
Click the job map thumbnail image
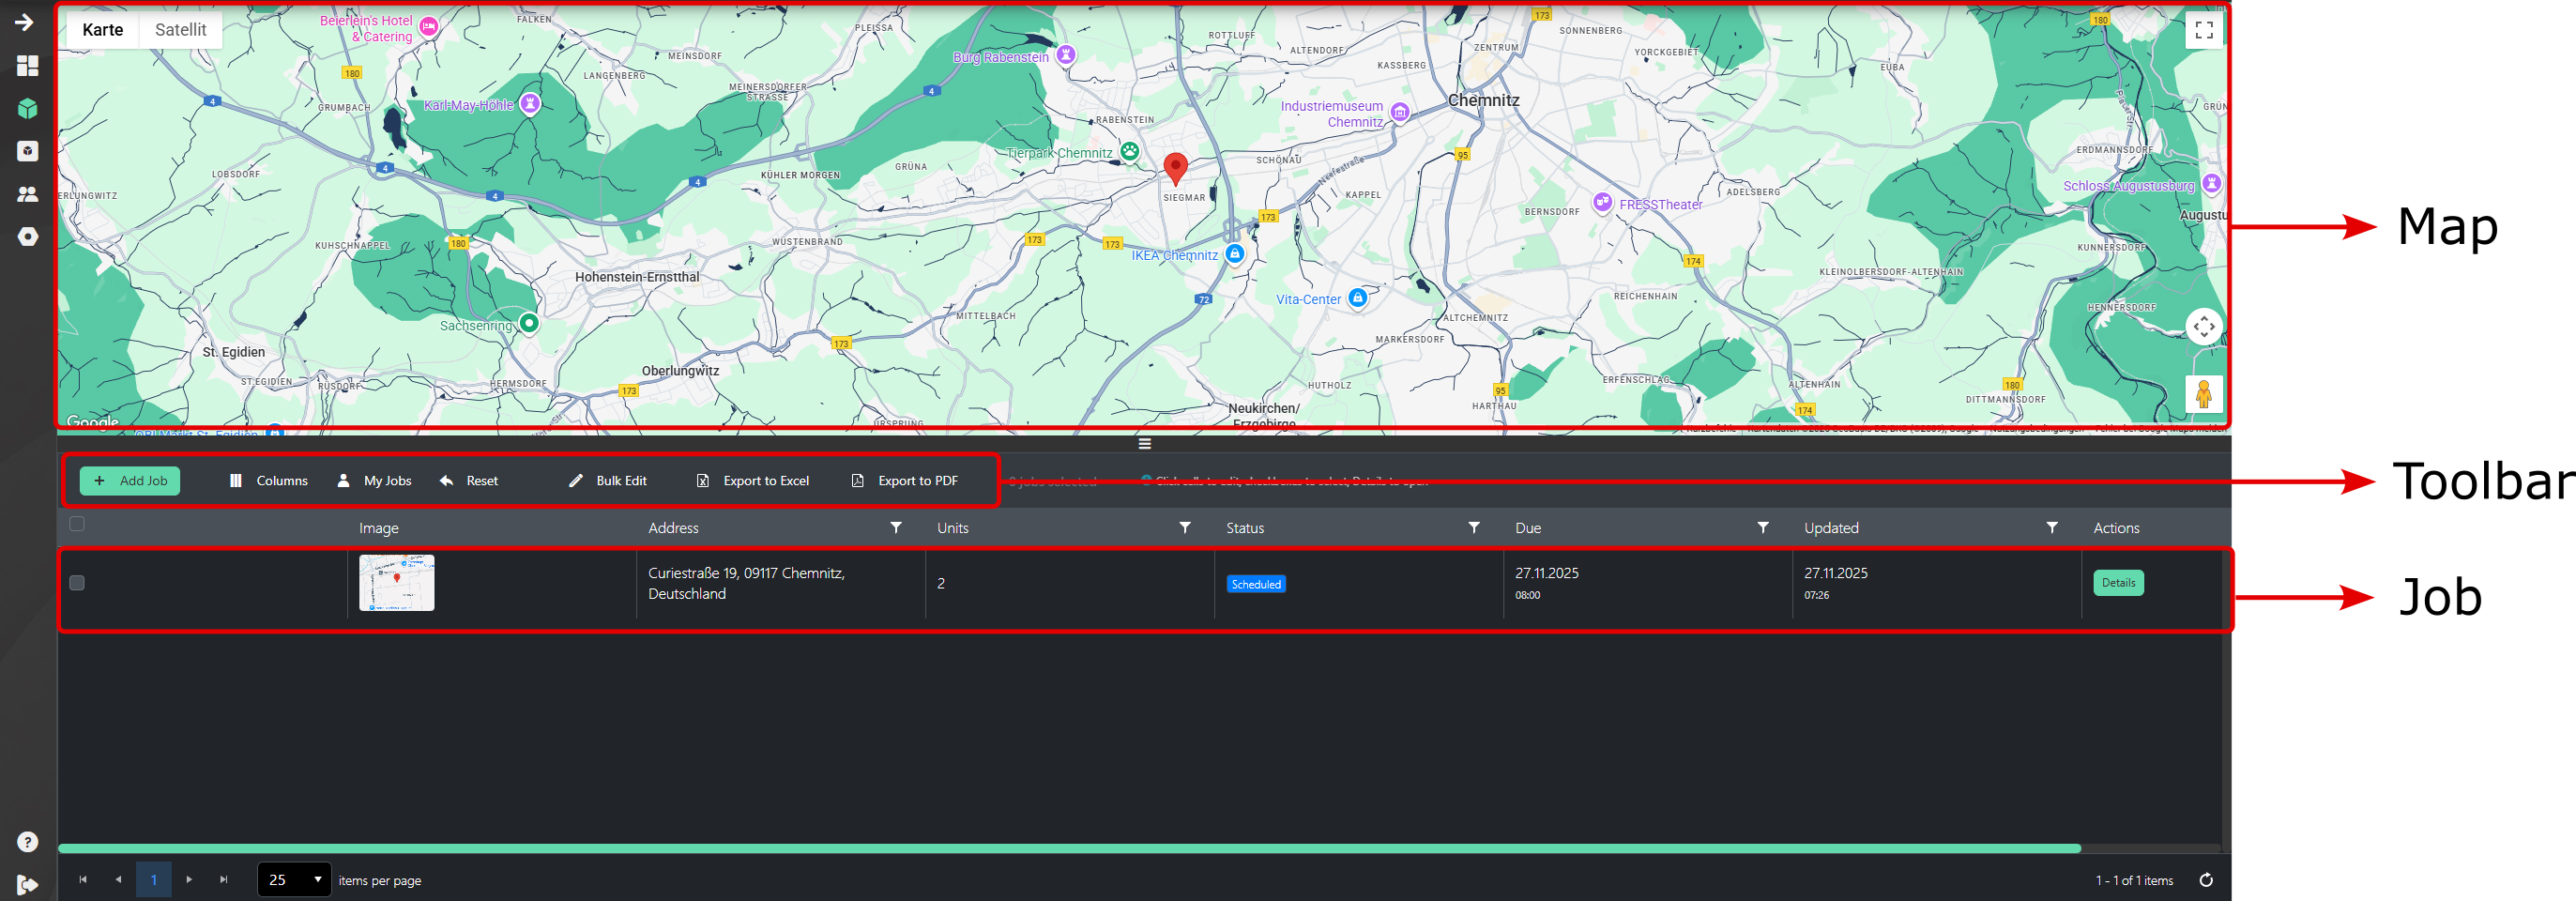[x=397, y=583]
